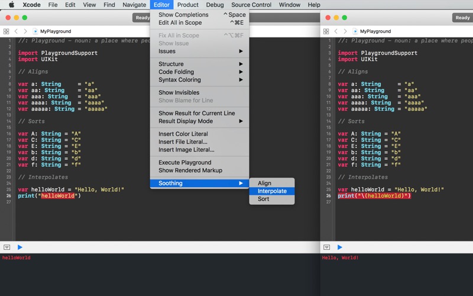Screen dimensions: 473x296
Task: Select Show Result for Current Line
Action: click(199, 113)
